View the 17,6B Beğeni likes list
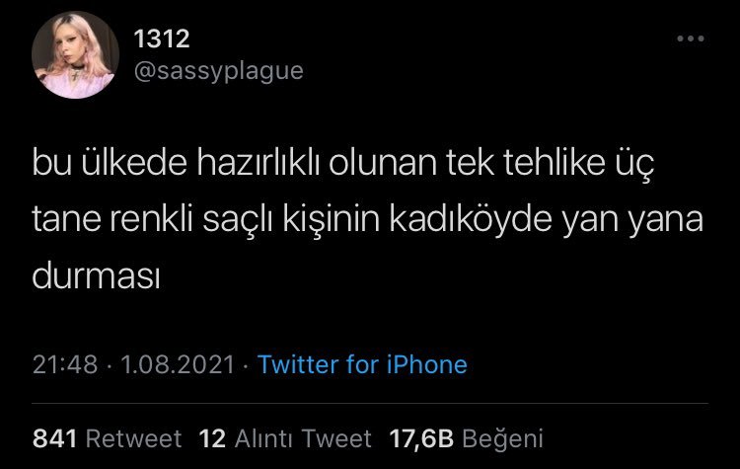The image size is (740, 469). (x=467, y=438)
